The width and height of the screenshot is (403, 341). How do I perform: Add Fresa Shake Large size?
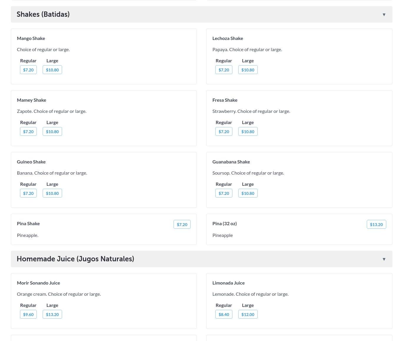click(x=248, y=132)
